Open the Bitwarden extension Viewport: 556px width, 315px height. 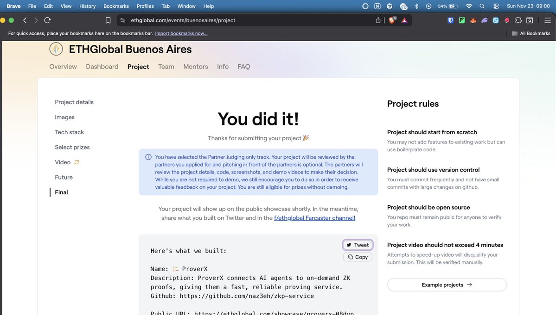click(x=450, y=20)
